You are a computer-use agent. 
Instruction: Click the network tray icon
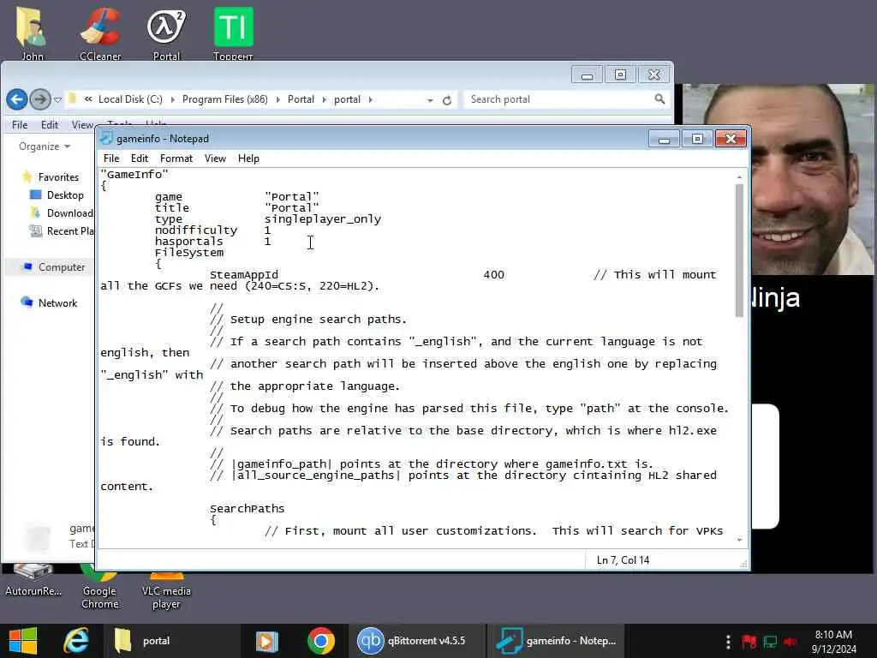(x=770, y=642)
